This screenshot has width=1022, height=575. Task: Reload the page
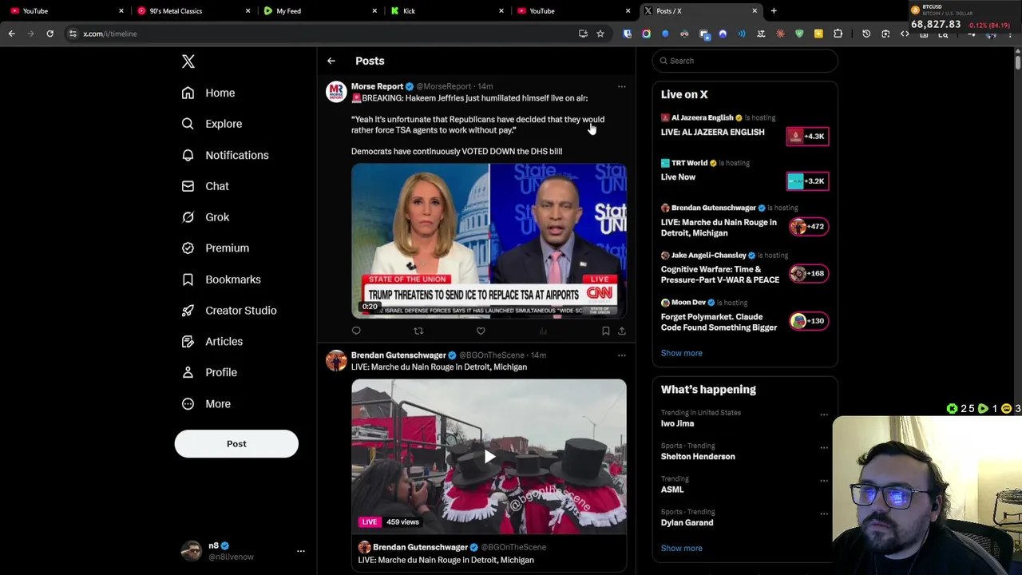50,34
